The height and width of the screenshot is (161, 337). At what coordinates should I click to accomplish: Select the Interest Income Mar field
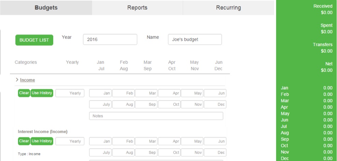[x=146, y=141]
